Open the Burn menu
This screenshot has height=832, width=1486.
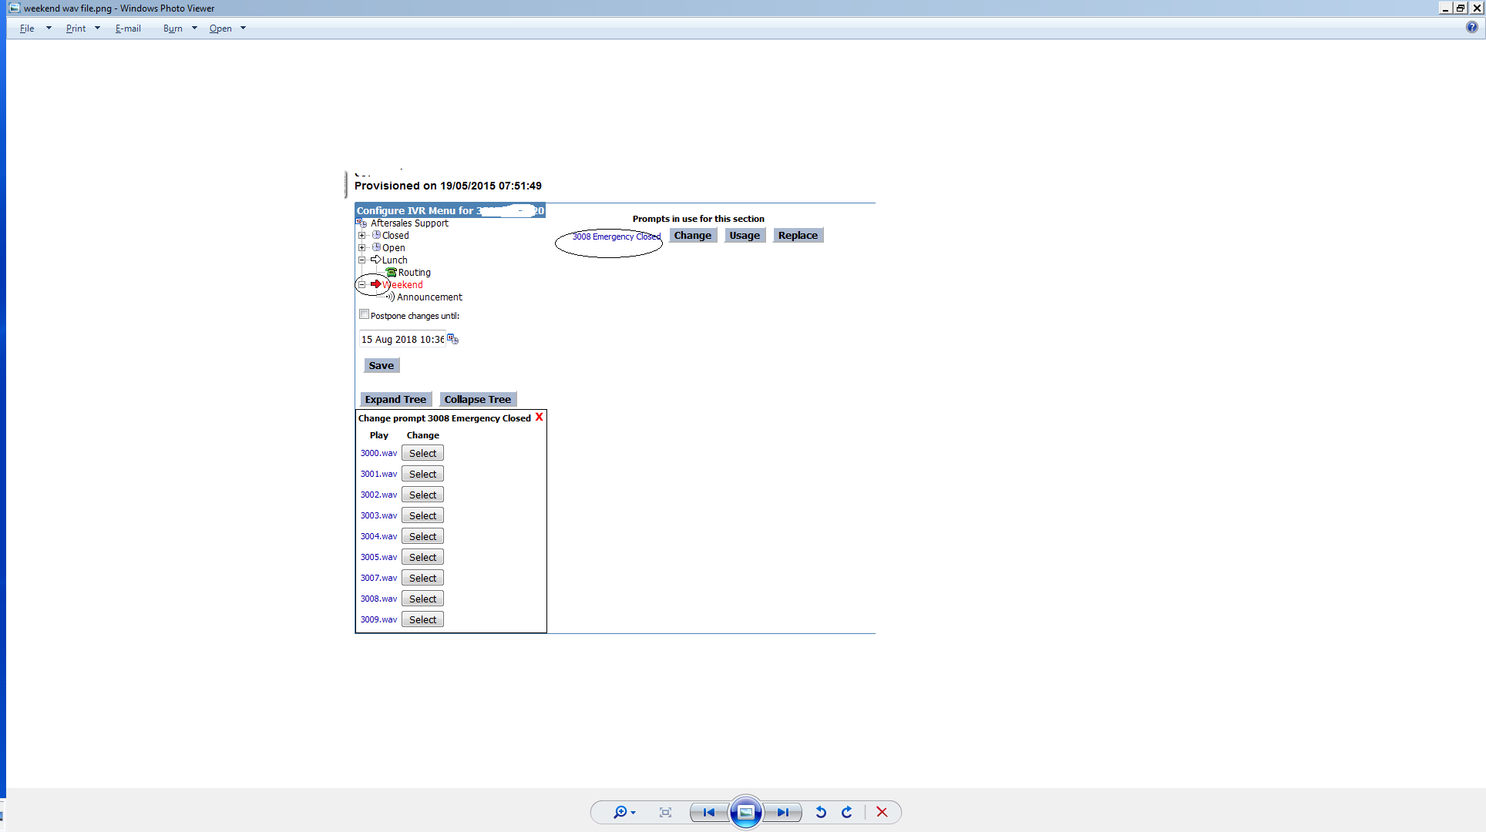173,29
